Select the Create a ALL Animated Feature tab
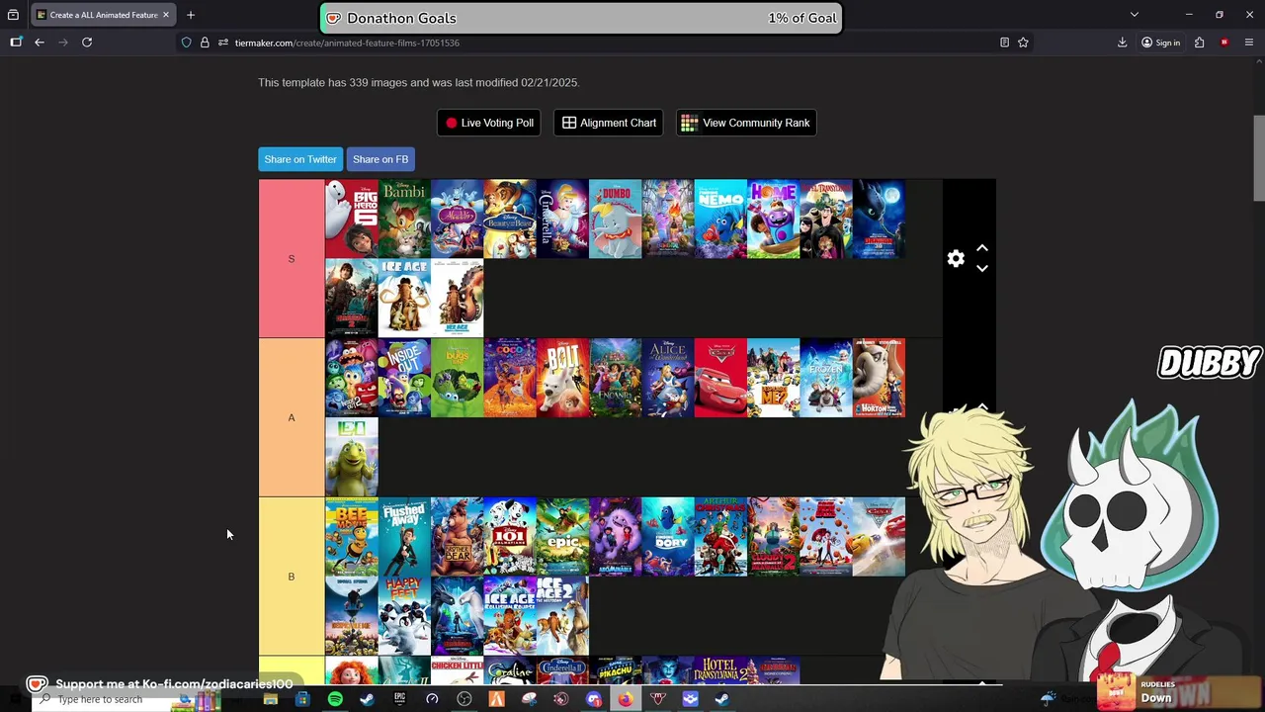Image resolution: width=1265 pixels, height=712 pixels. pyautogui.click(x=103, y=15)
